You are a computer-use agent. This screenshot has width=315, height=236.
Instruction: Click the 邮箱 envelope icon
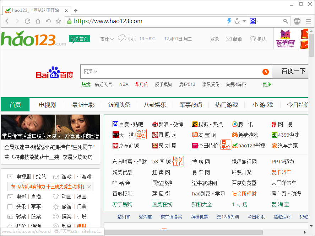point(229,39)
